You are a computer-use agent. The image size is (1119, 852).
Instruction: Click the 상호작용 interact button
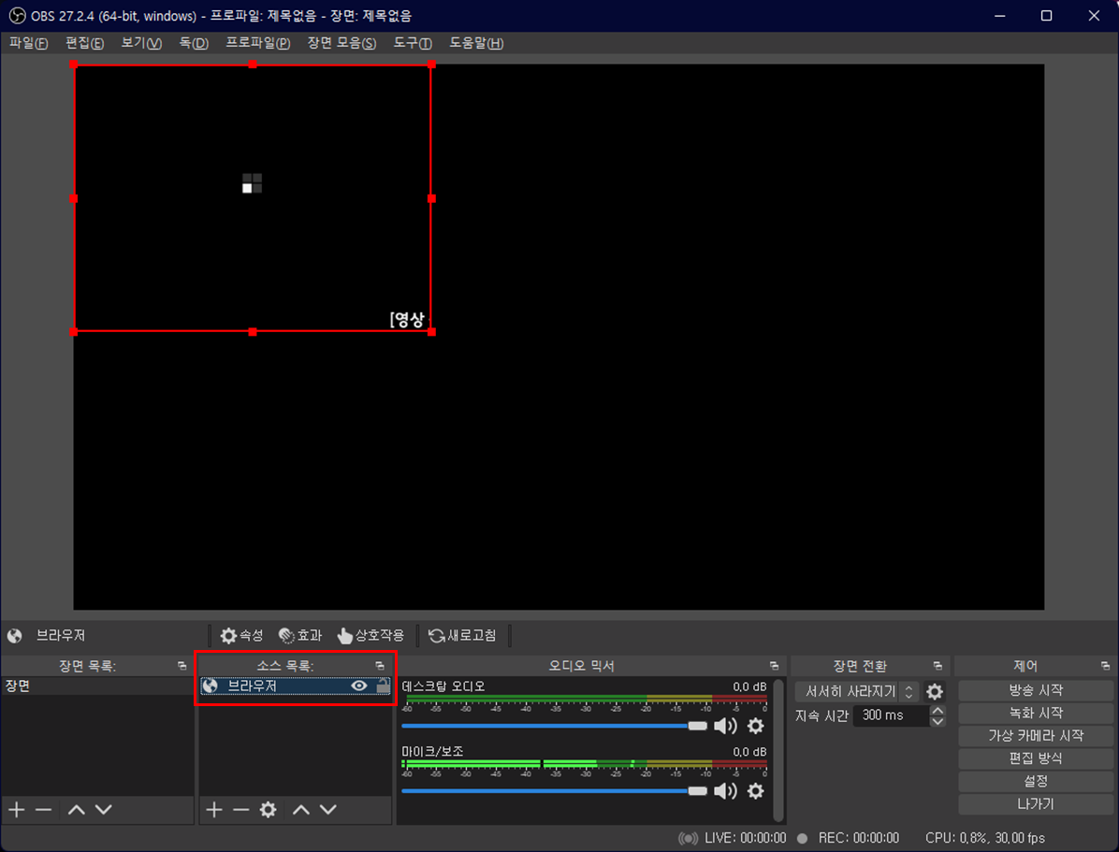[x=371, y=635]
